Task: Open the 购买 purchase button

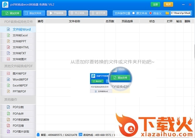Action: click(168, 5)
